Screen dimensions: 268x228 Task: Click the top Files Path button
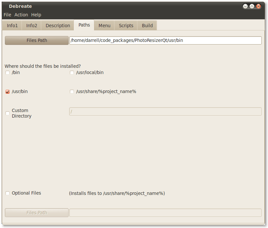pyautogui.click(x=37, y=40)
